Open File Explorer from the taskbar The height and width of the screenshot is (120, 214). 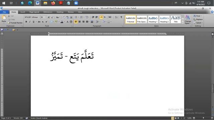pos(45,3)
